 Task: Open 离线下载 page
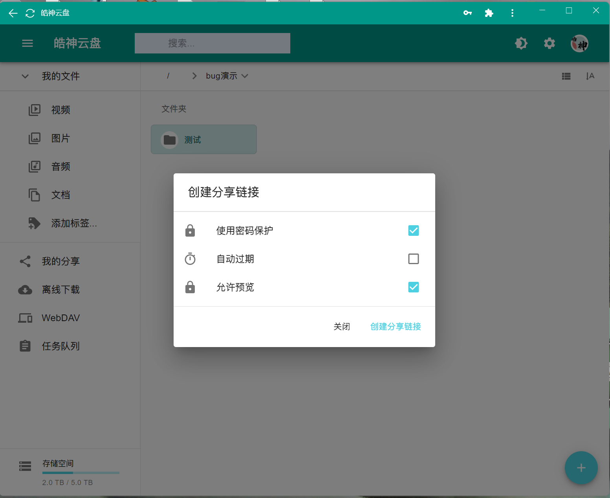pos(70,290)
